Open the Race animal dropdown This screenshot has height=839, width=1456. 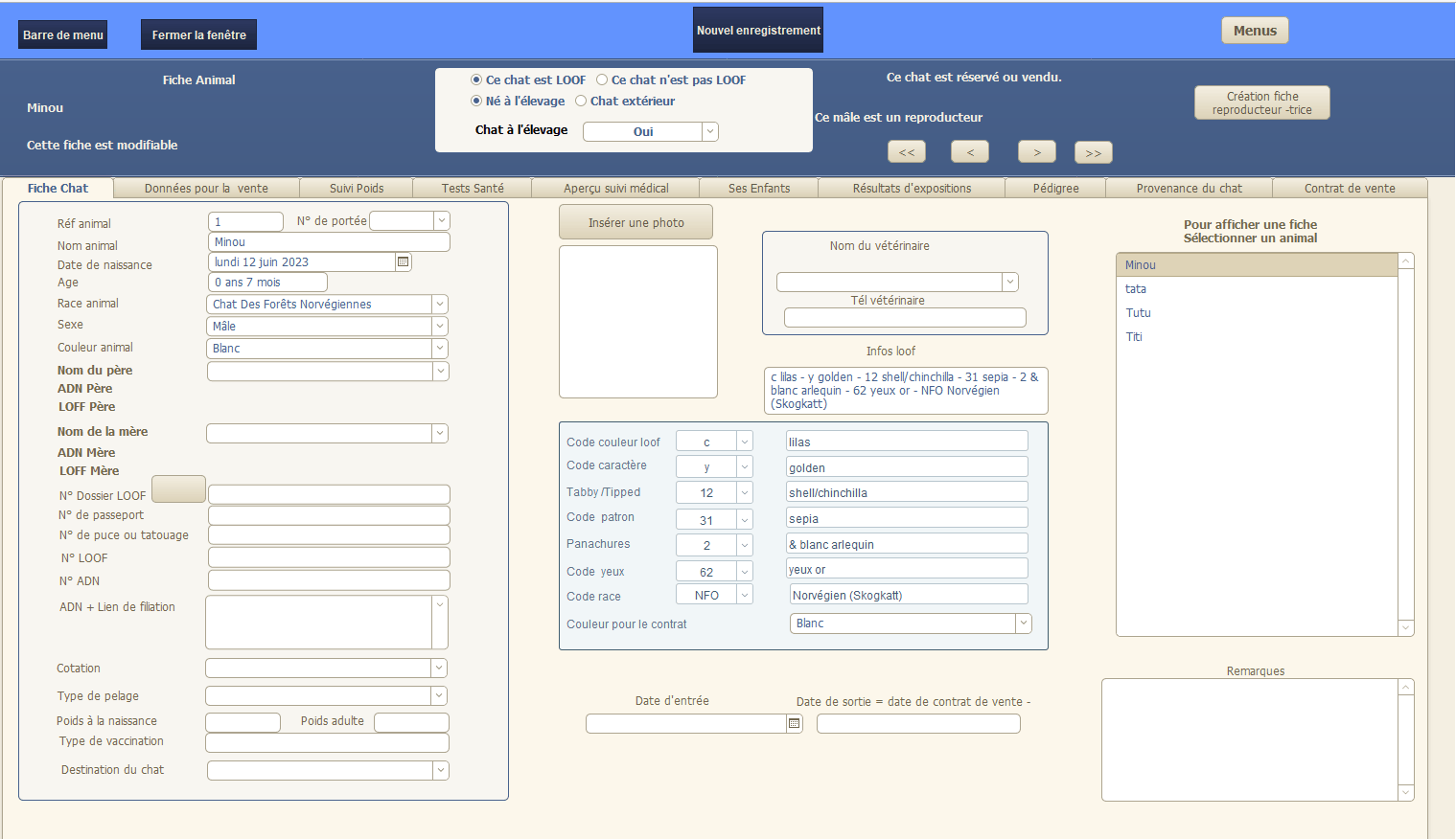pyautogui.click(x=439, y=304)
